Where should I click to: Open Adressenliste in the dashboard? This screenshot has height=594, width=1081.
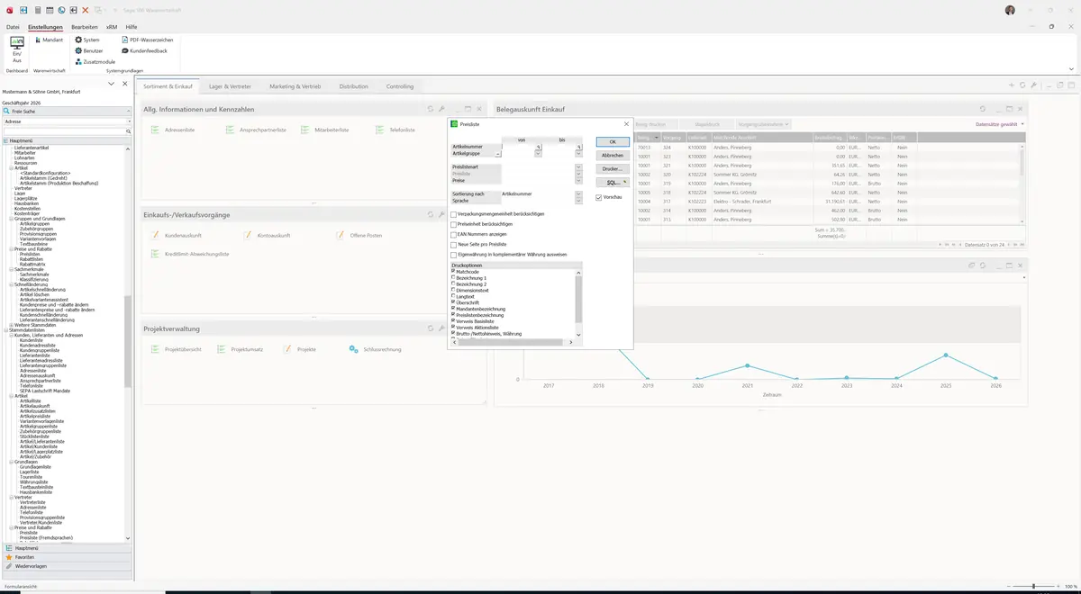pos(174,130)
